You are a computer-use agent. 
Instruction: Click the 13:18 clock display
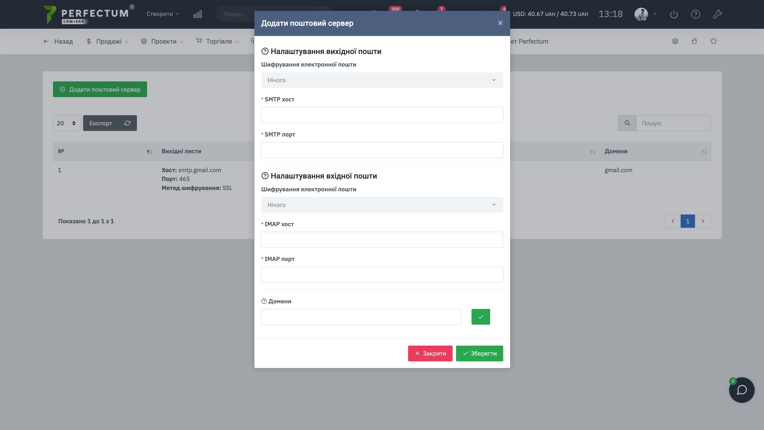(610, 14)
